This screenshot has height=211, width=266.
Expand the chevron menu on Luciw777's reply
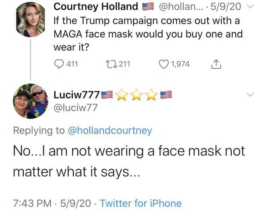click(250, 95)
